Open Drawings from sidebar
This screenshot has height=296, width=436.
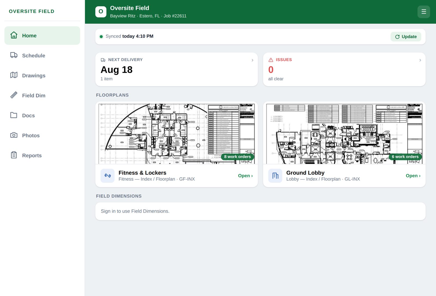coord(42,75)
